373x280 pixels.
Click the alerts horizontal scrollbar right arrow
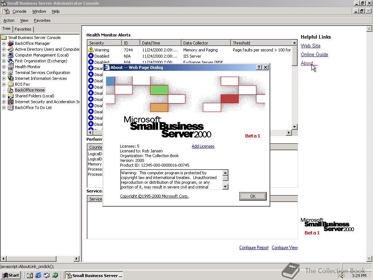(x=289, y=132)
